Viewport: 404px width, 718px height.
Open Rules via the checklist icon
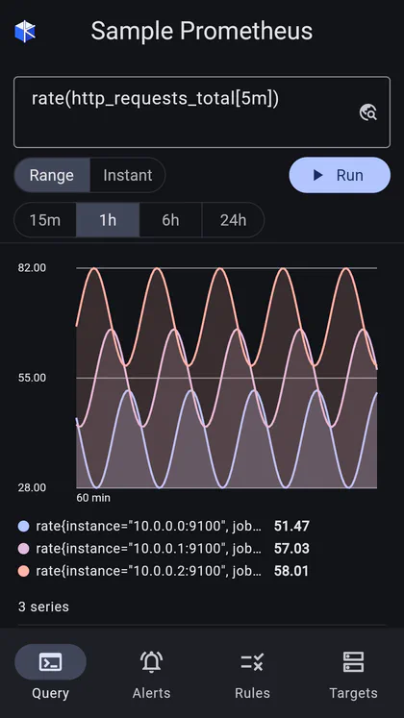[x=252, y=662]
